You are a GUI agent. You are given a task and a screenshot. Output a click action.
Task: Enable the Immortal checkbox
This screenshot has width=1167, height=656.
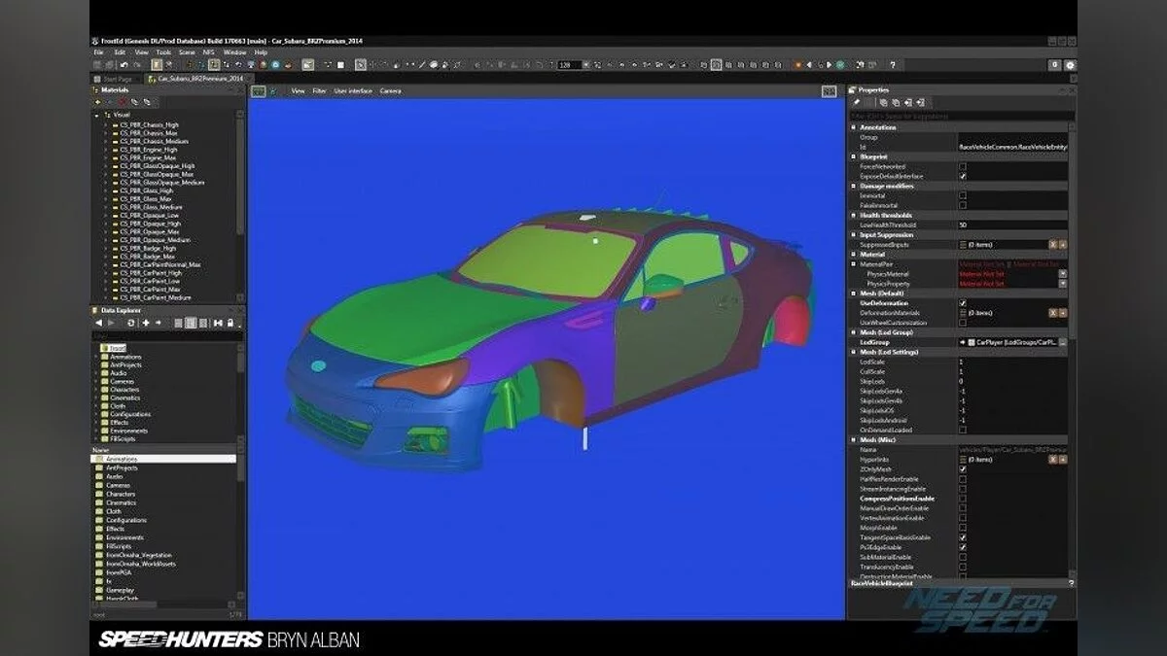(963, 195)
